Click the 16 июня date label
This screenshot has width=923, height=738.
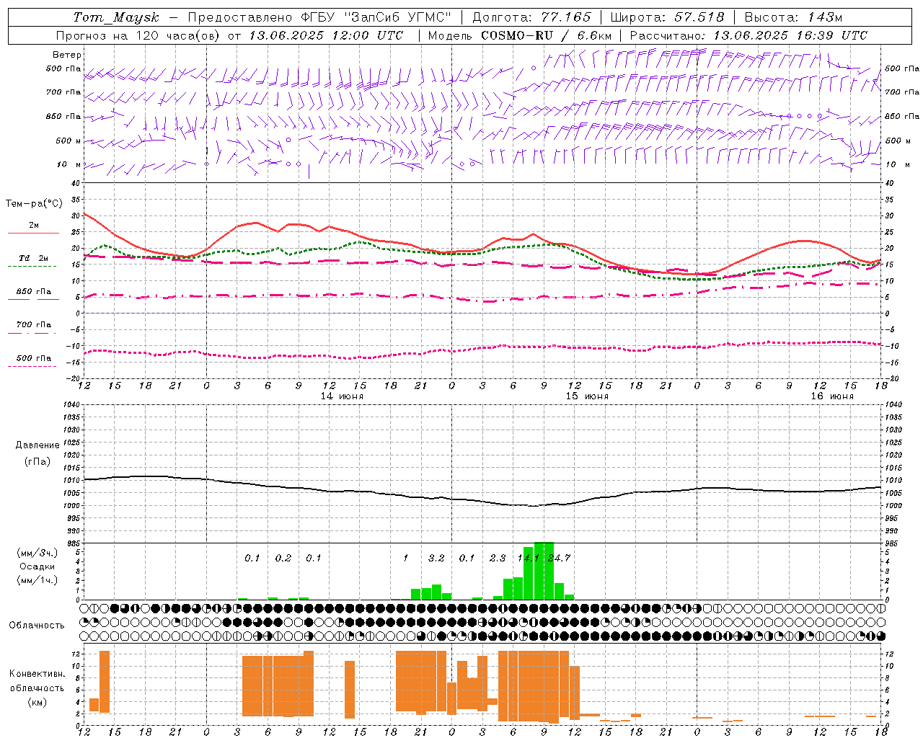point(832,396)
